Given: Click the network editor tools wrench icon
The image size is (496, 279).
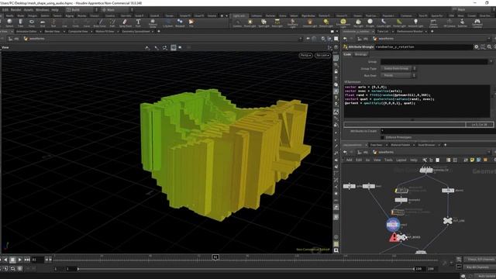Looking at the screenshot, I should tap(425, 160).
